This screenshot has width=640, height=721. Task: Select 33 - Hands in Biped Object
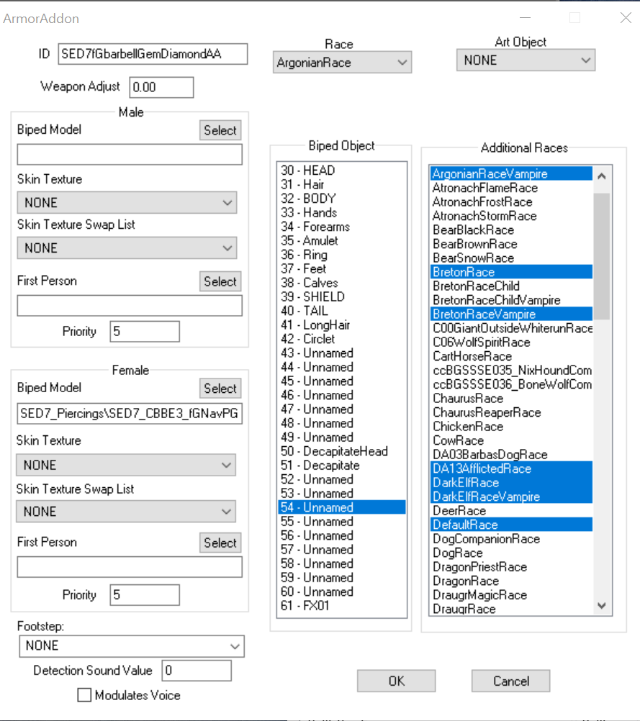click(342, 212)
